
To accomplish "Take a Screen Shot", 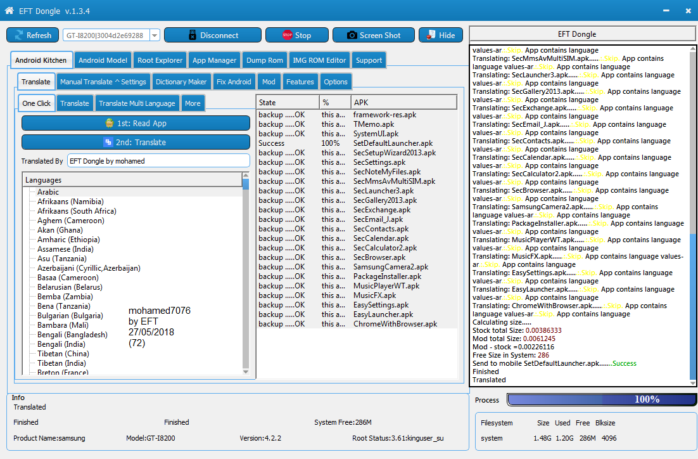I will coord(374,36).
